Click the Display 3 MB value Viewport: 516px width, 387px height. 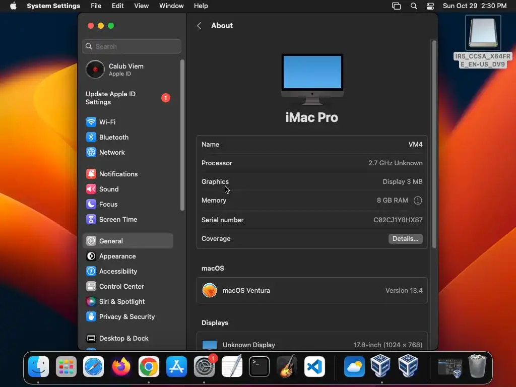click(403, 181)
